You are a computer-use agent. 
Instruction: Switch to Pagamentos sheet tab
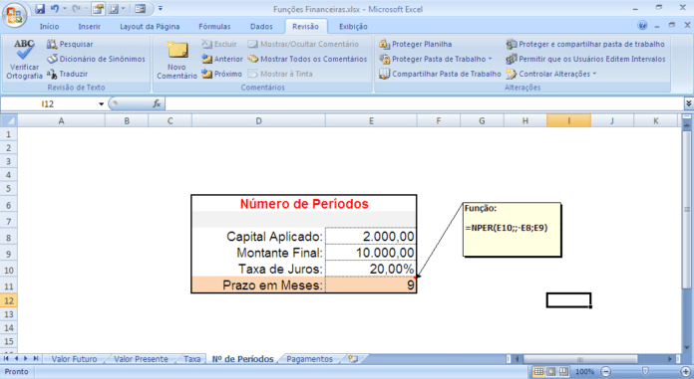pos(309,359)
